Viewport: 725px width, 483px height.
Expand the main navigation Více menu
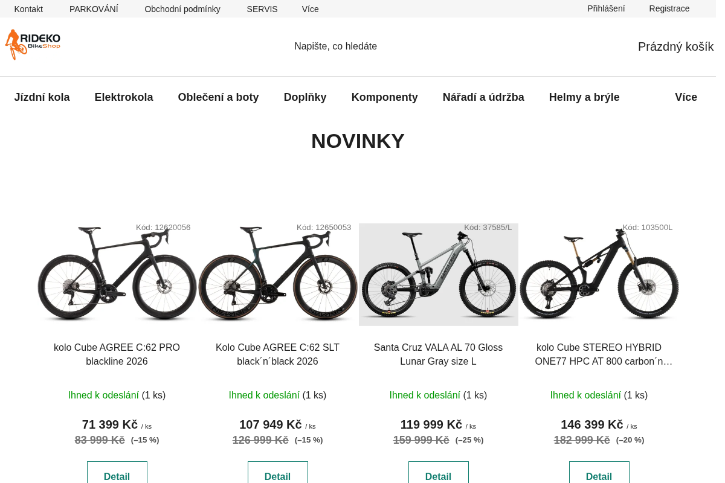point(686,97)
